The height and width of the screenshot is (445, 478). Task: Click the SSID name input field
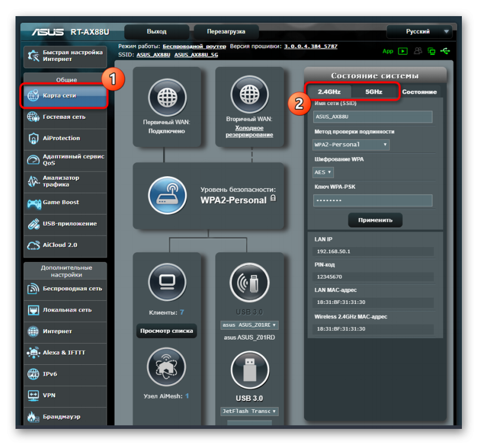pyautogui.click(x=372, y=116)
